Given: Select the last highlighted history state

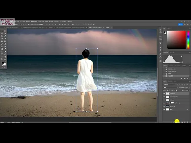Looking at the screenshot, I should click(x=176, y=76).
